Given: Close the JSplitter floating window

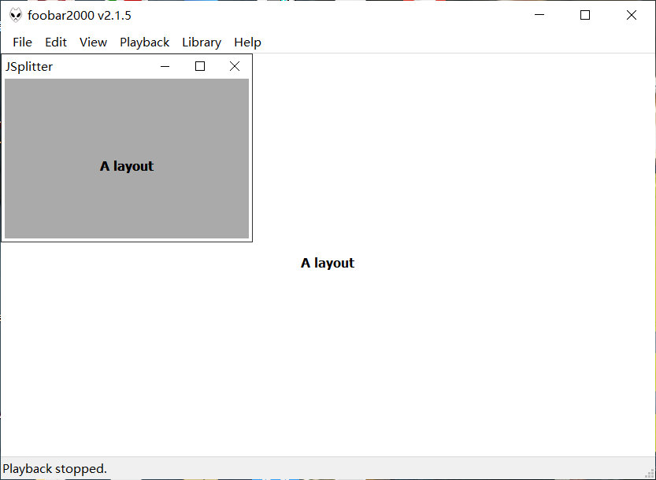Looking at the screenshot, I should tap(235, 66).
